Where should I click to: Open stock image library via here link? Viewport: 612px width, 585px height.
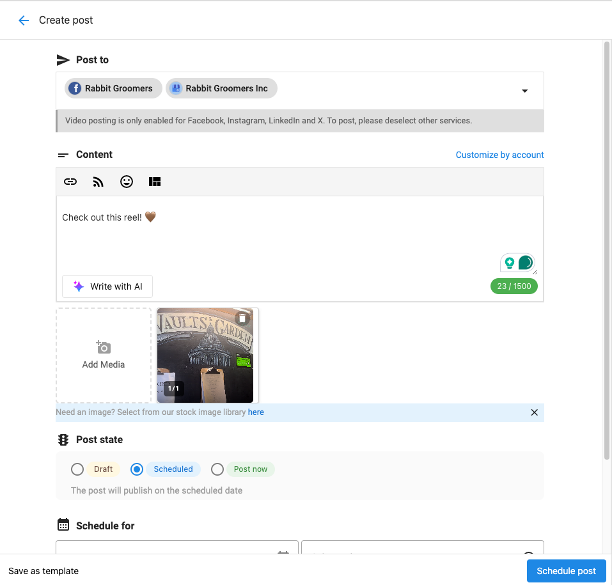click(256, 412)
